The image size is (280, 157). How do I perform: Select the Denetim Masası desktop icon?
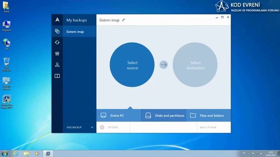coord(7,83)
